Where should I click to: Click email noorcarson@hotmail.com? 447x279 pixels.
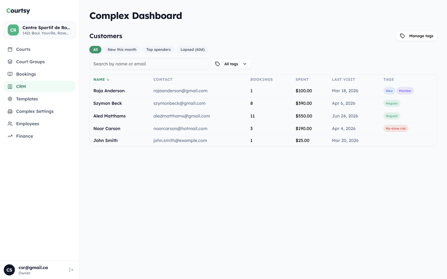[x=180, y=129]
